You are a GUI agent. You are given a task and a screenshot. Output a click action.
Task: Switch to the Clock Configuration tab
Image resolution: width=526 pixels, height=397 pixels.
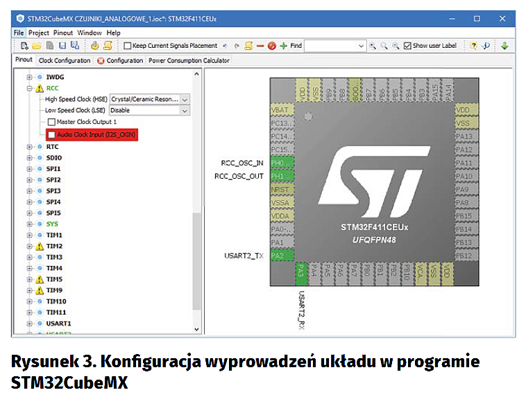[x=65, y=61]
